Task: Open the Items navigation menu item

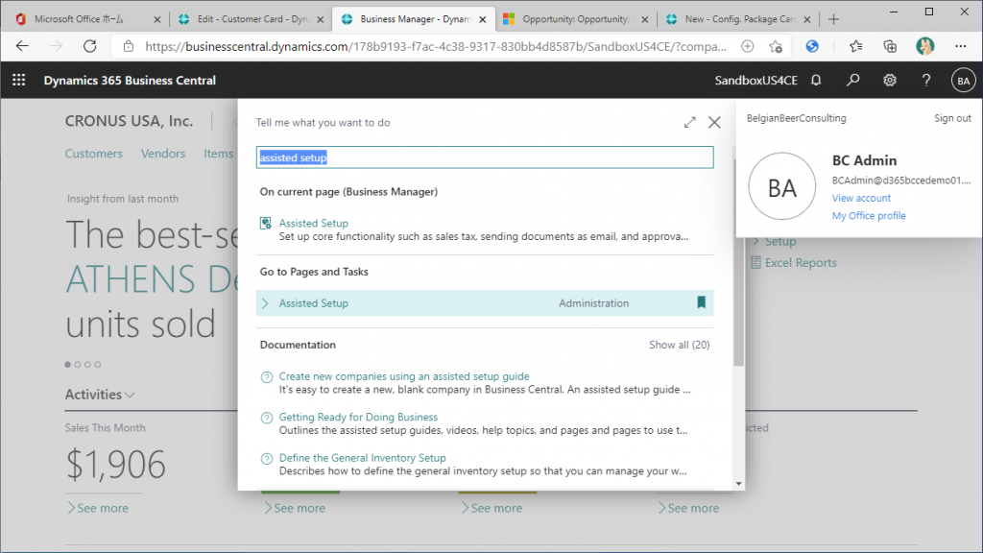Action: (x=218, y=154)
